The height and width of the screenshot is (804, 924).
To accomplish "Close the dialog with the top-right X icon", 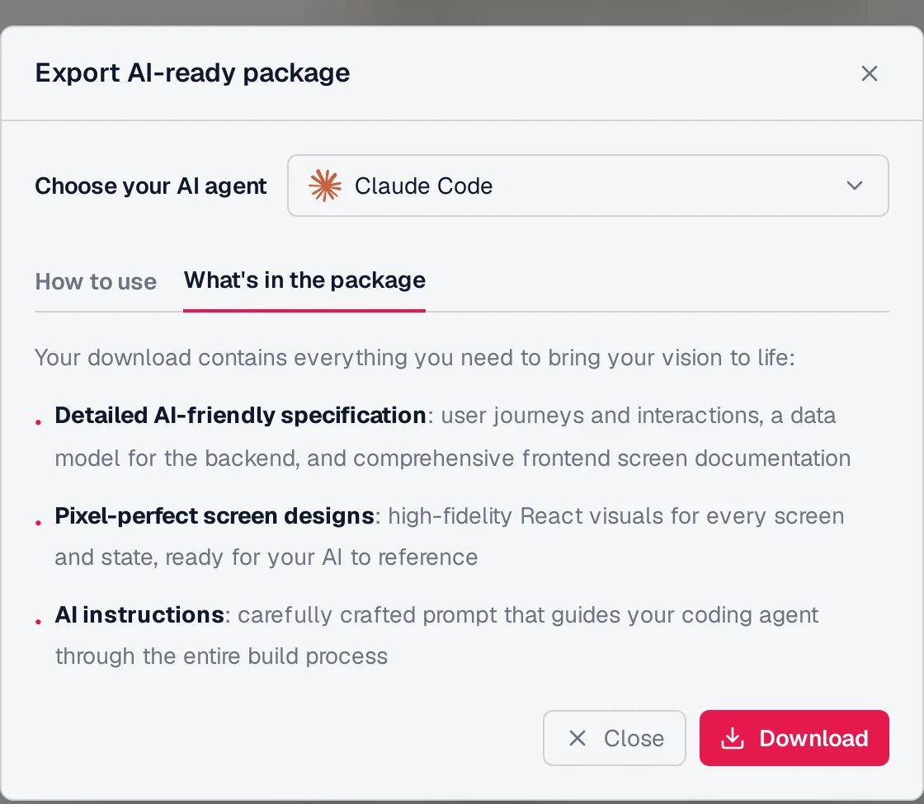I will coord(870,73).
